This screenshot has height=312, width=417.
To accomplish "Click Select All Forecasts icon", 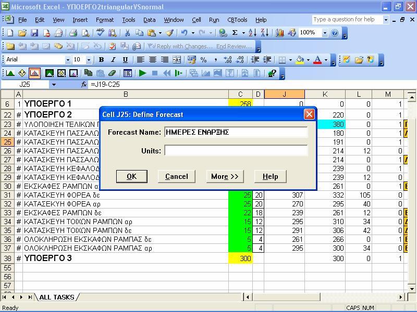I will tap(73, 73).
